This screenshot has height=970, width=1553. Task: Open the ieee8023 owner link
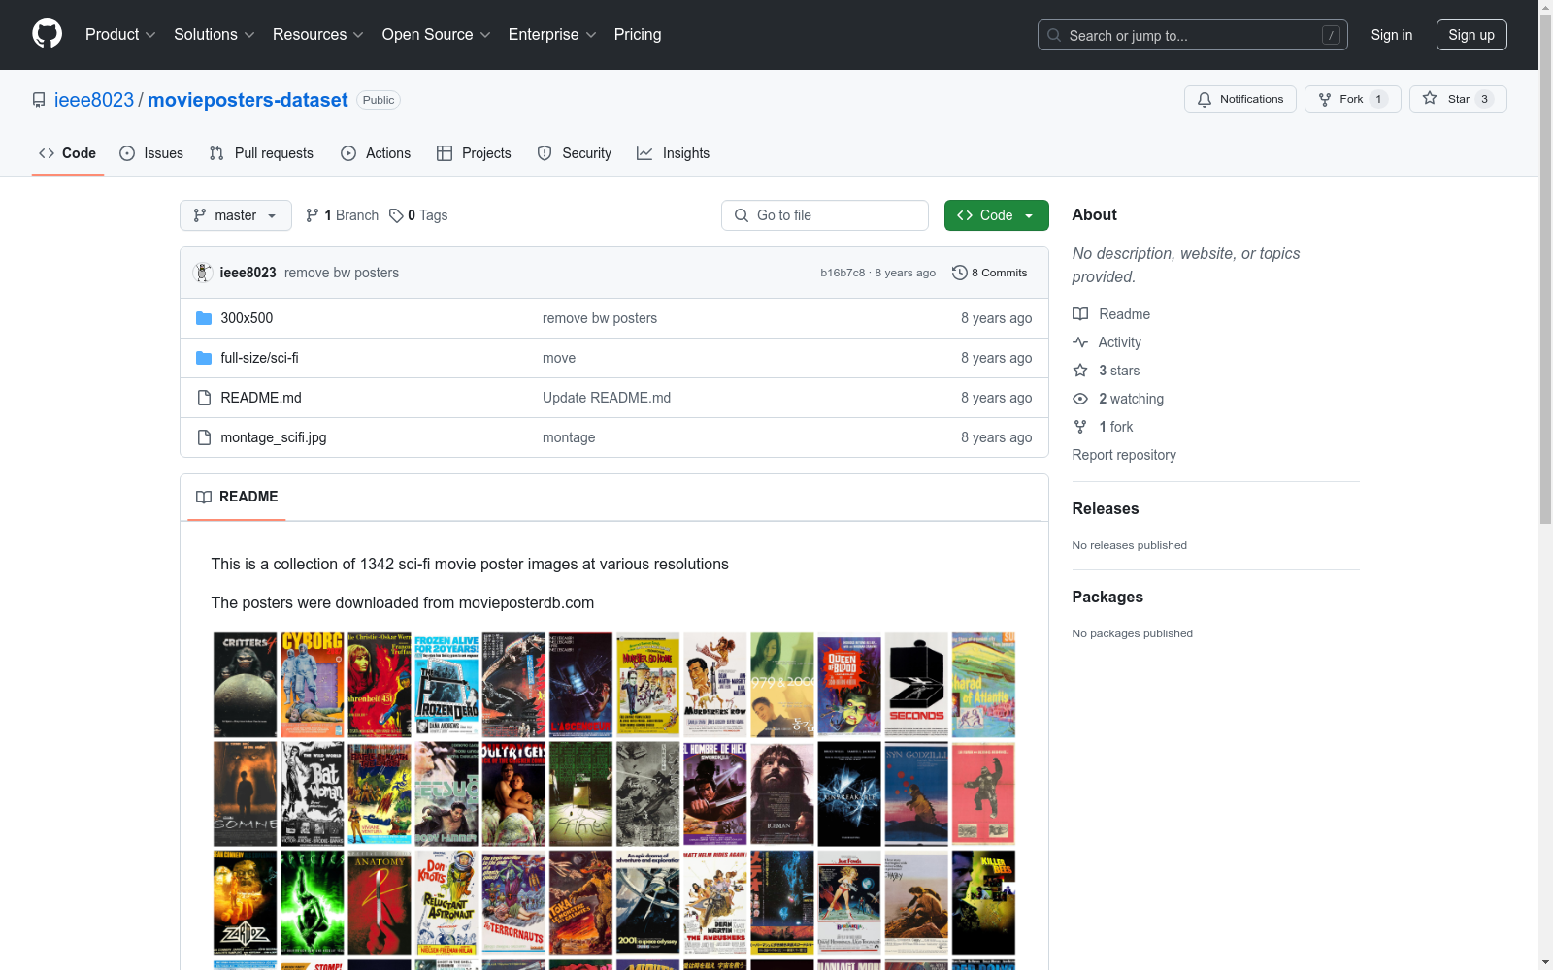click(x=94, y=100)
